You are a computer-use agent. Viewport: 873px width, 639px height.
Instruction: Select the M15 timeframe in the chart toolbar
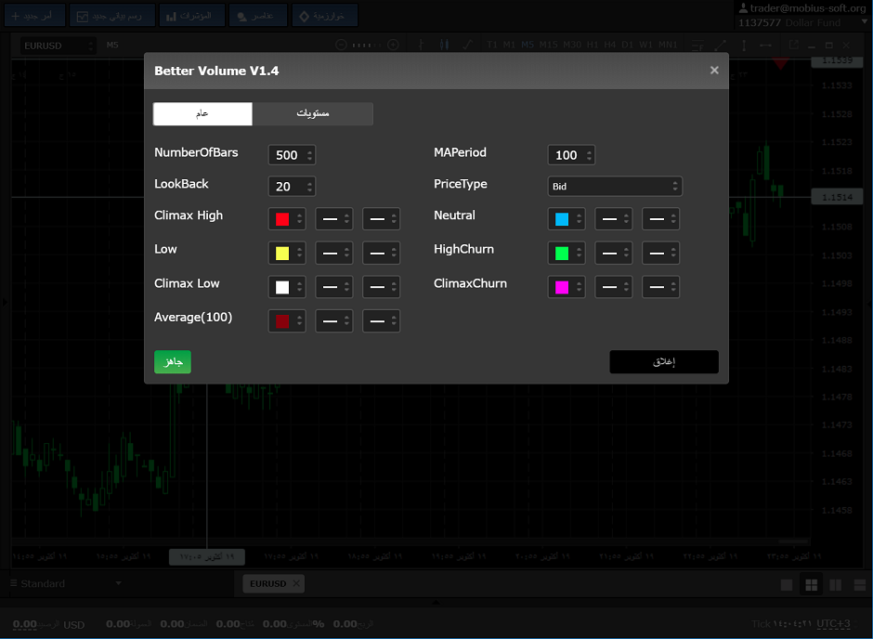[x=548, y=45]
